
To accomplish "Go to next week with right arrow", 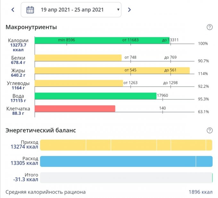I will point(129,10).
